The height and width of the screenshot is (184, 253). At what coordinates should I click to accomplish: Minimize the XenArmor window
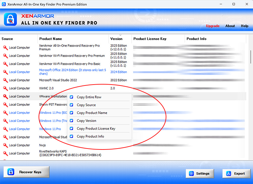221,4
